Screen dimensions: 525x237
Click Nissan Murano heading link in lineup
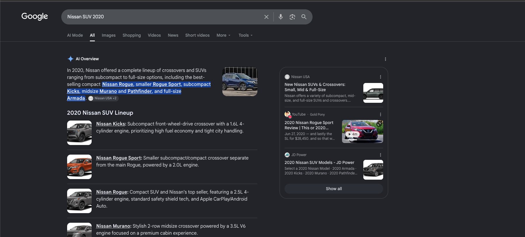click(x=113, y=226)
